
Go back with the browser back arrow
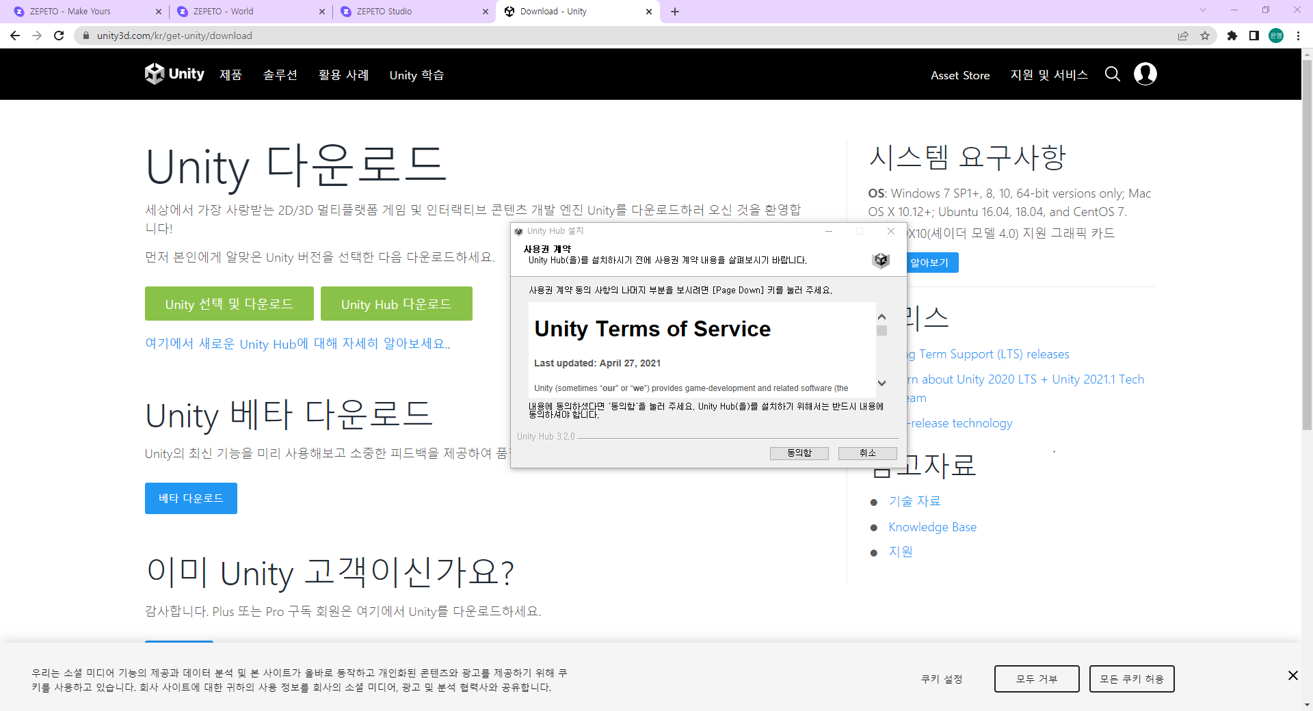(15, 36)
